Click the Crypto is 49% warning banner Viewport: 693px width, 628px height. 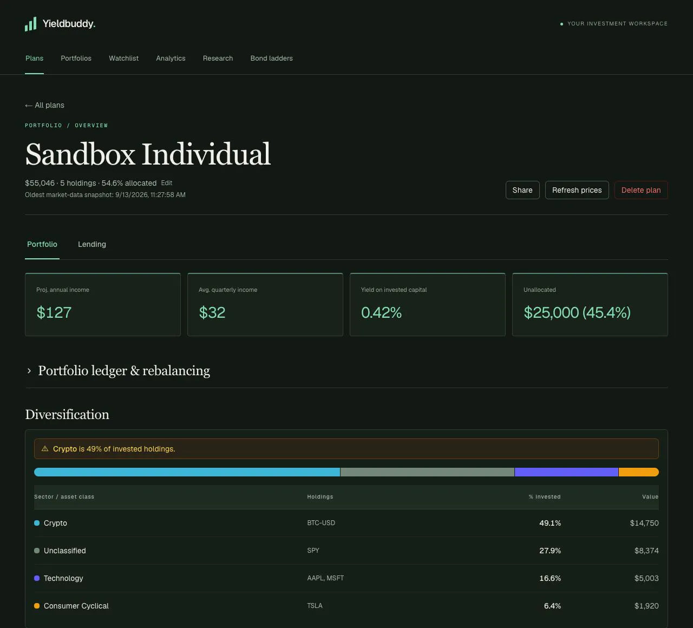[x=346, y=449]
